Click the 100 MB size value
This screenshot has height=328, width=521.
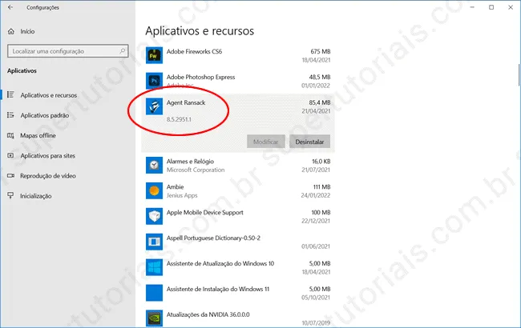pos(321,212)
